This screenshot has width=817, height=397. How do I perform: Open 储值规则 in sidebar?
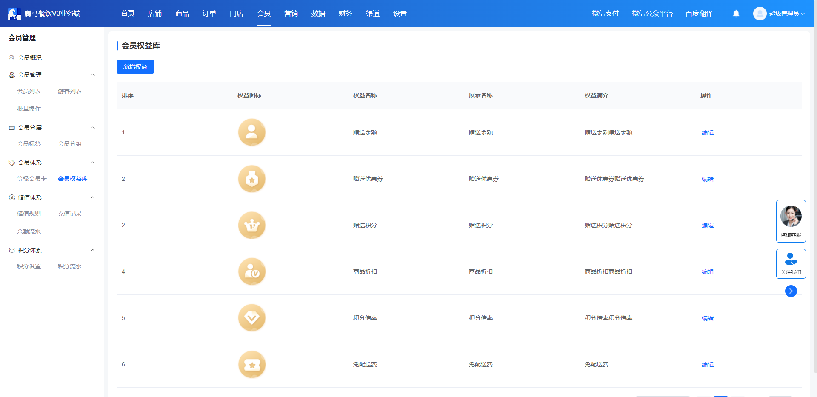pos(29,214)
